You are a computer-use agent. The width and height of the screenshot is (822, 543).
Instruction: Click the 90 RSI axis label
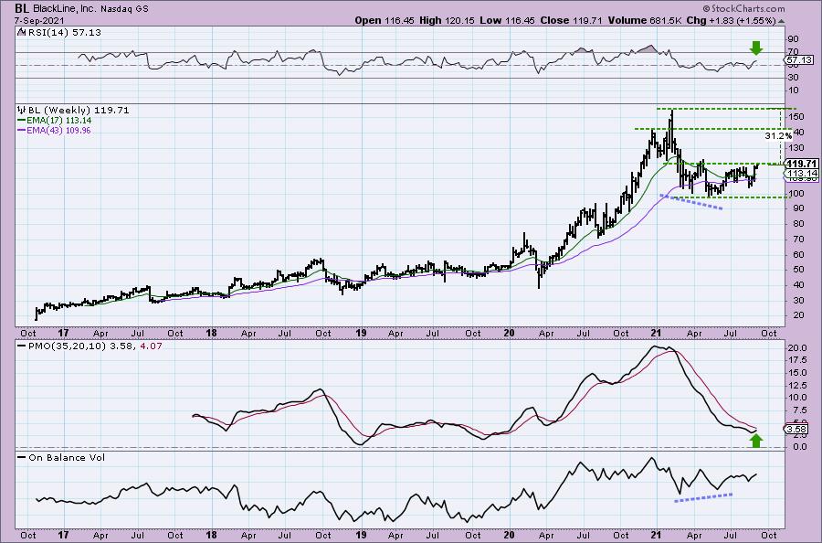point(793,39)
